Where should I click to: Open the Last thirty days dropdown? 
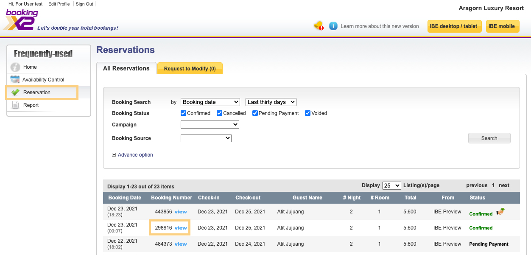coord(271,102)
